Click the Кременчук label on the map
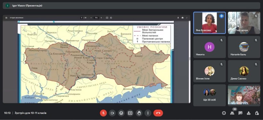This screenshot has height=120, width=263. pyautogui.click(x=72, y=41)
